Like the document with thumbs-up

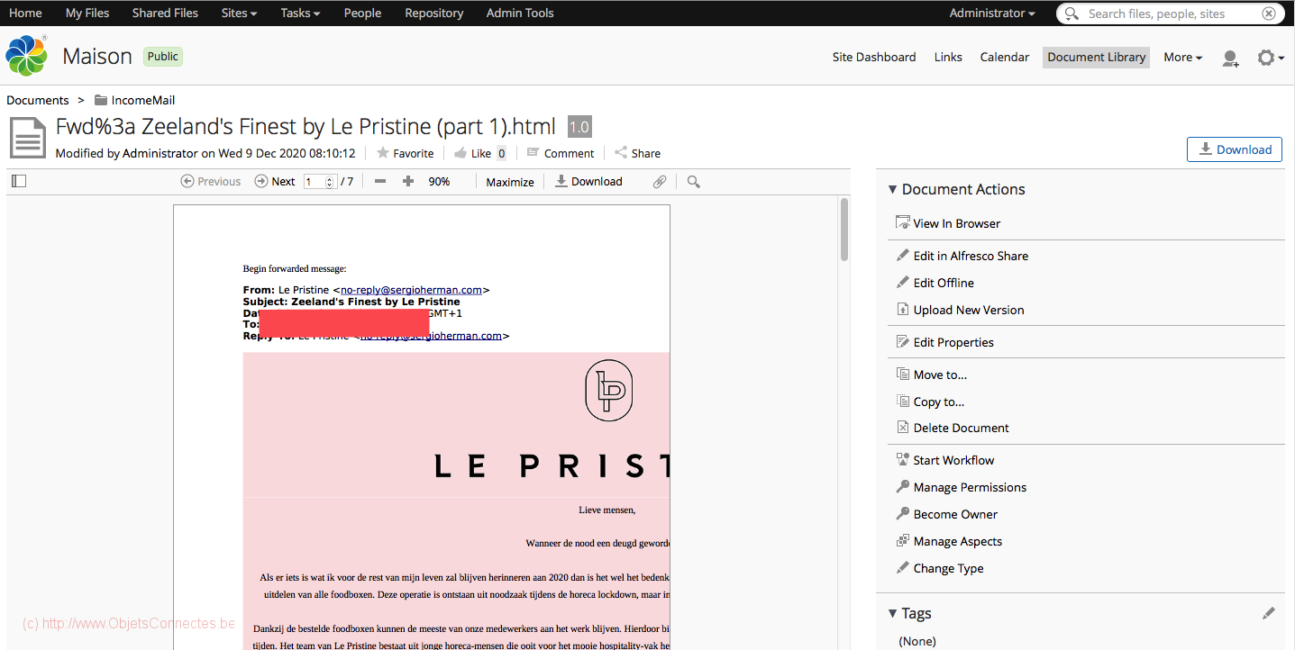pyautogui.click(x=471, y=153)
